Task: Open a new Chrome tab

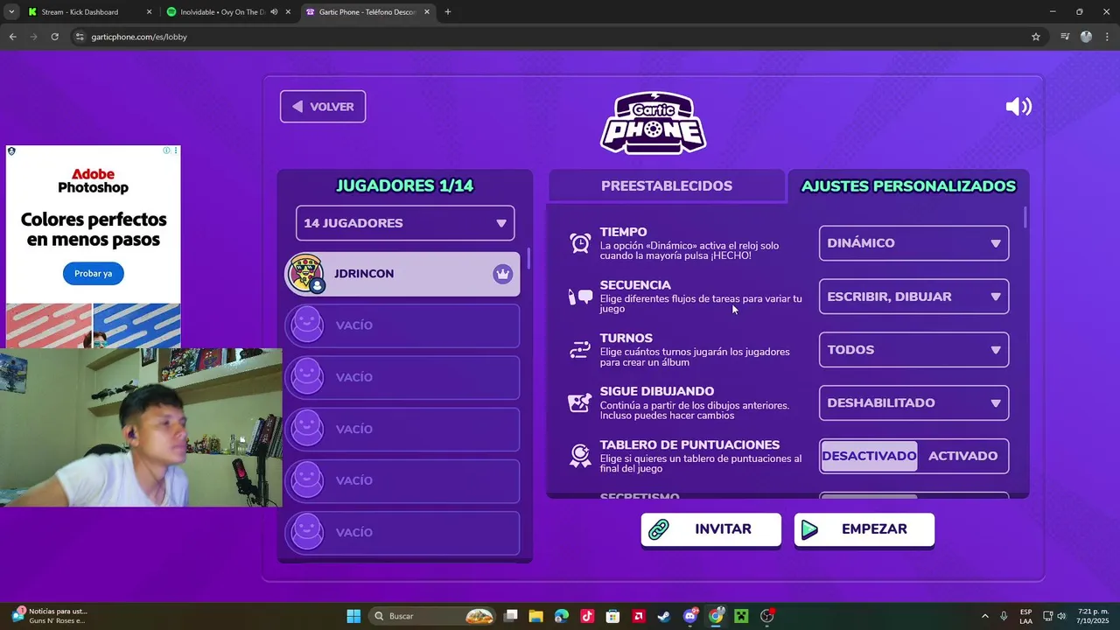Action: point(448,12)
